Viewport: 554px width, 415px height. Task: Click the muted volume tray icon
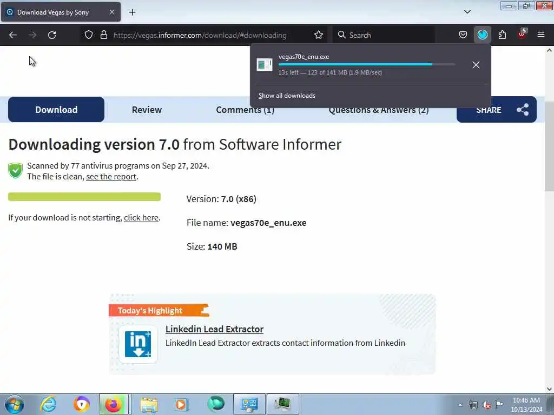[x=486, y=405]
